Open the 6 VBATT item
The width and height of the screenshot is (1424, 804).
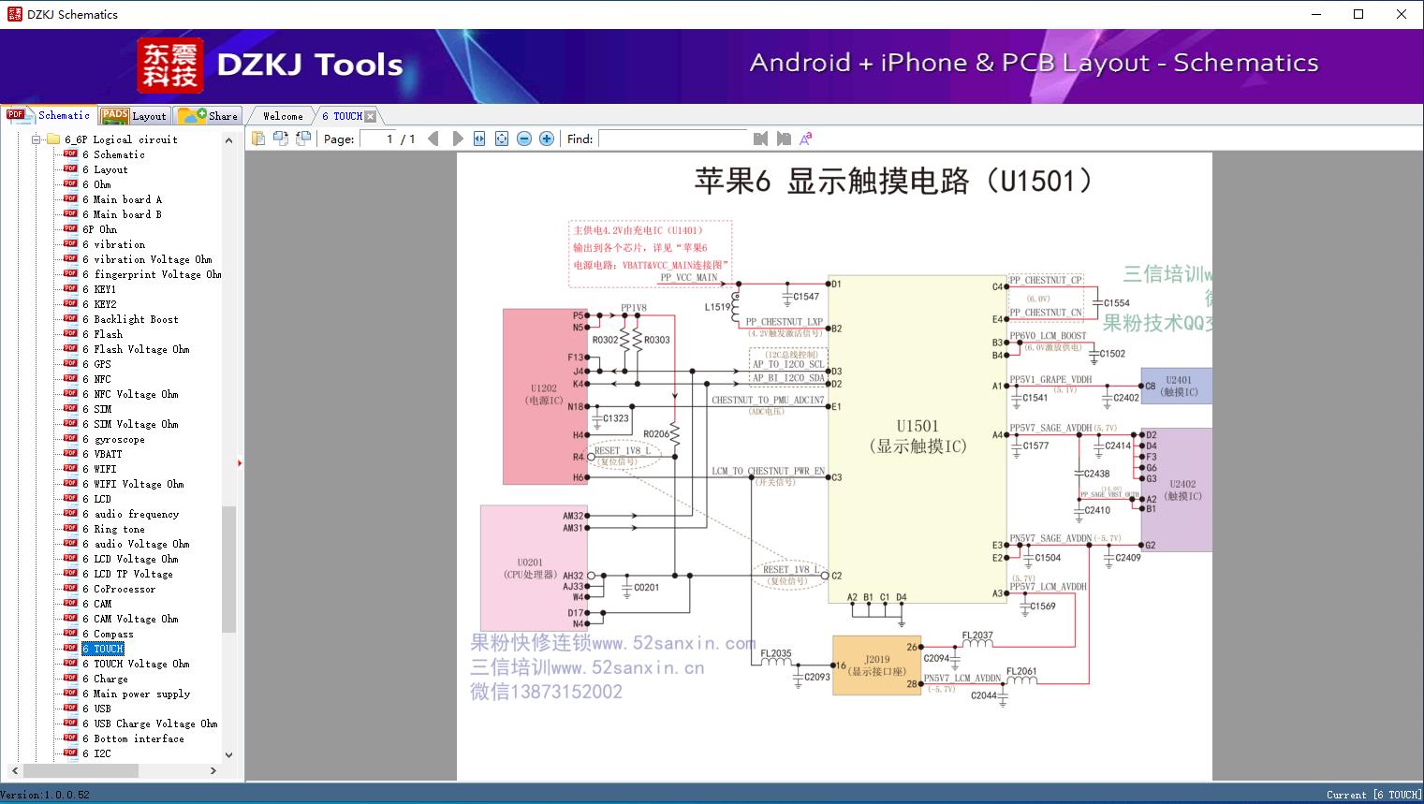(102, 454)
